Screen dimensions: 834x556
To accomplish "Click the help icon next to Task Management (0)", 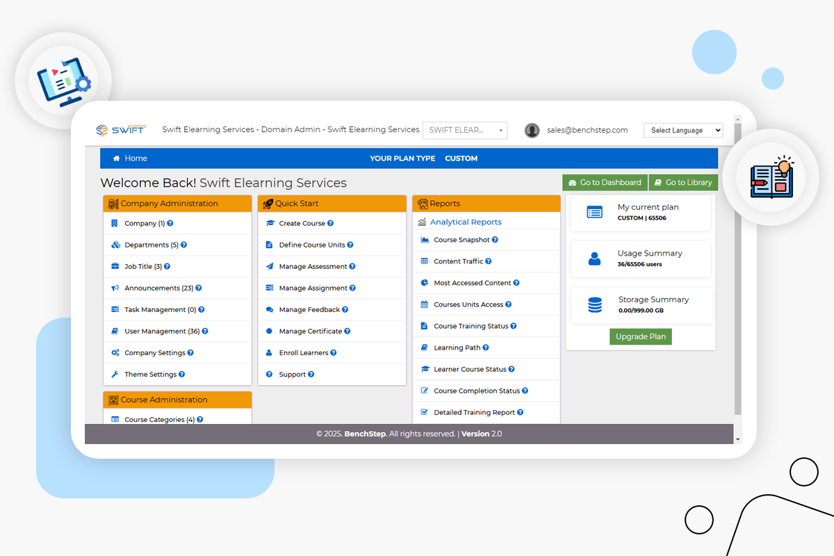I will 202,310.
